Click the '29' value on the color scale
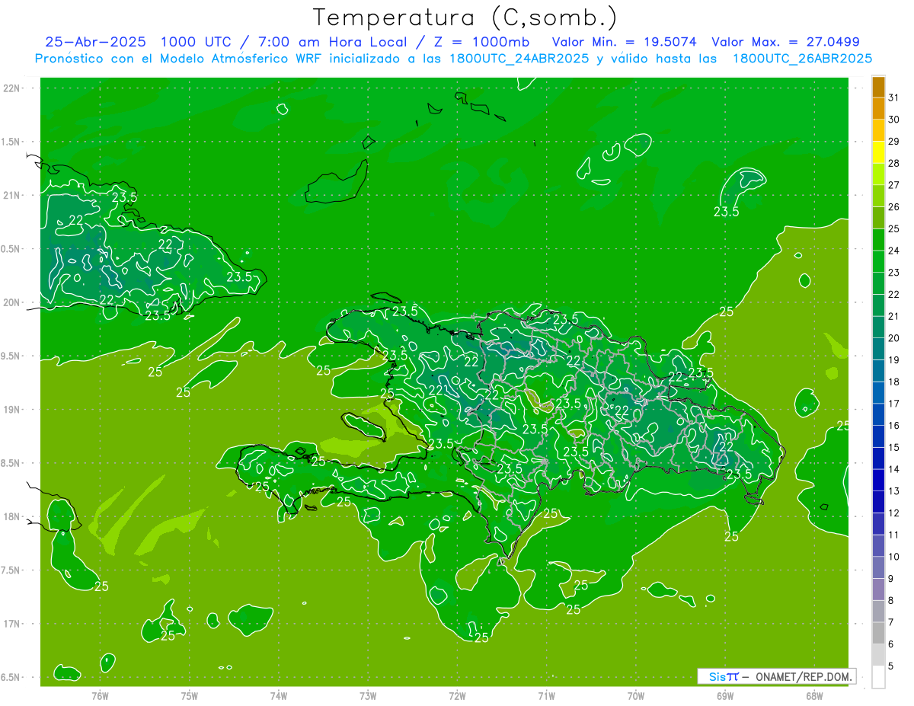The width and height of the screenshot is (914, 706). 894,142
